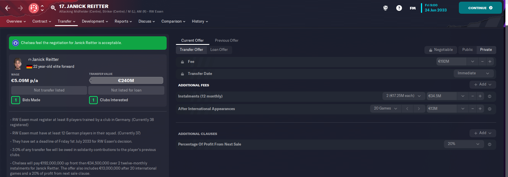Remove the Percentage Of Profit clause

pos(490,144)
